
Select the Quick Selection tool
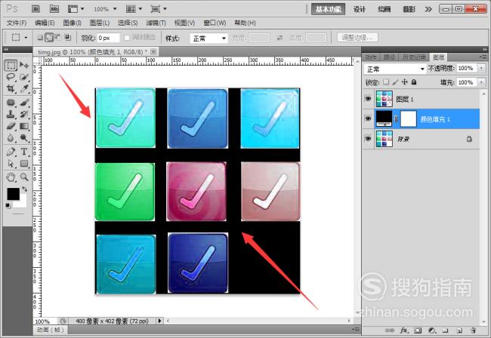[24, 77]
